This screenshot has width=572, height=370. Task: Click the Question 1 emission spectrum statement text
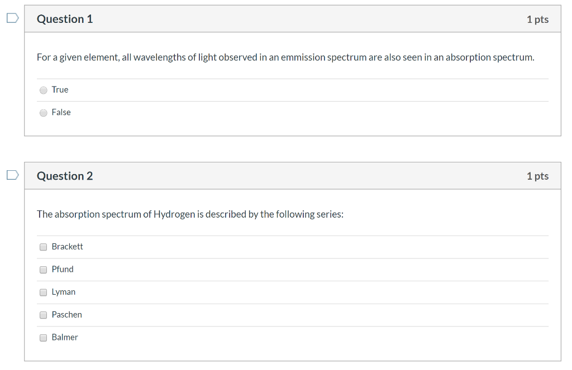(x=285, y=57)
